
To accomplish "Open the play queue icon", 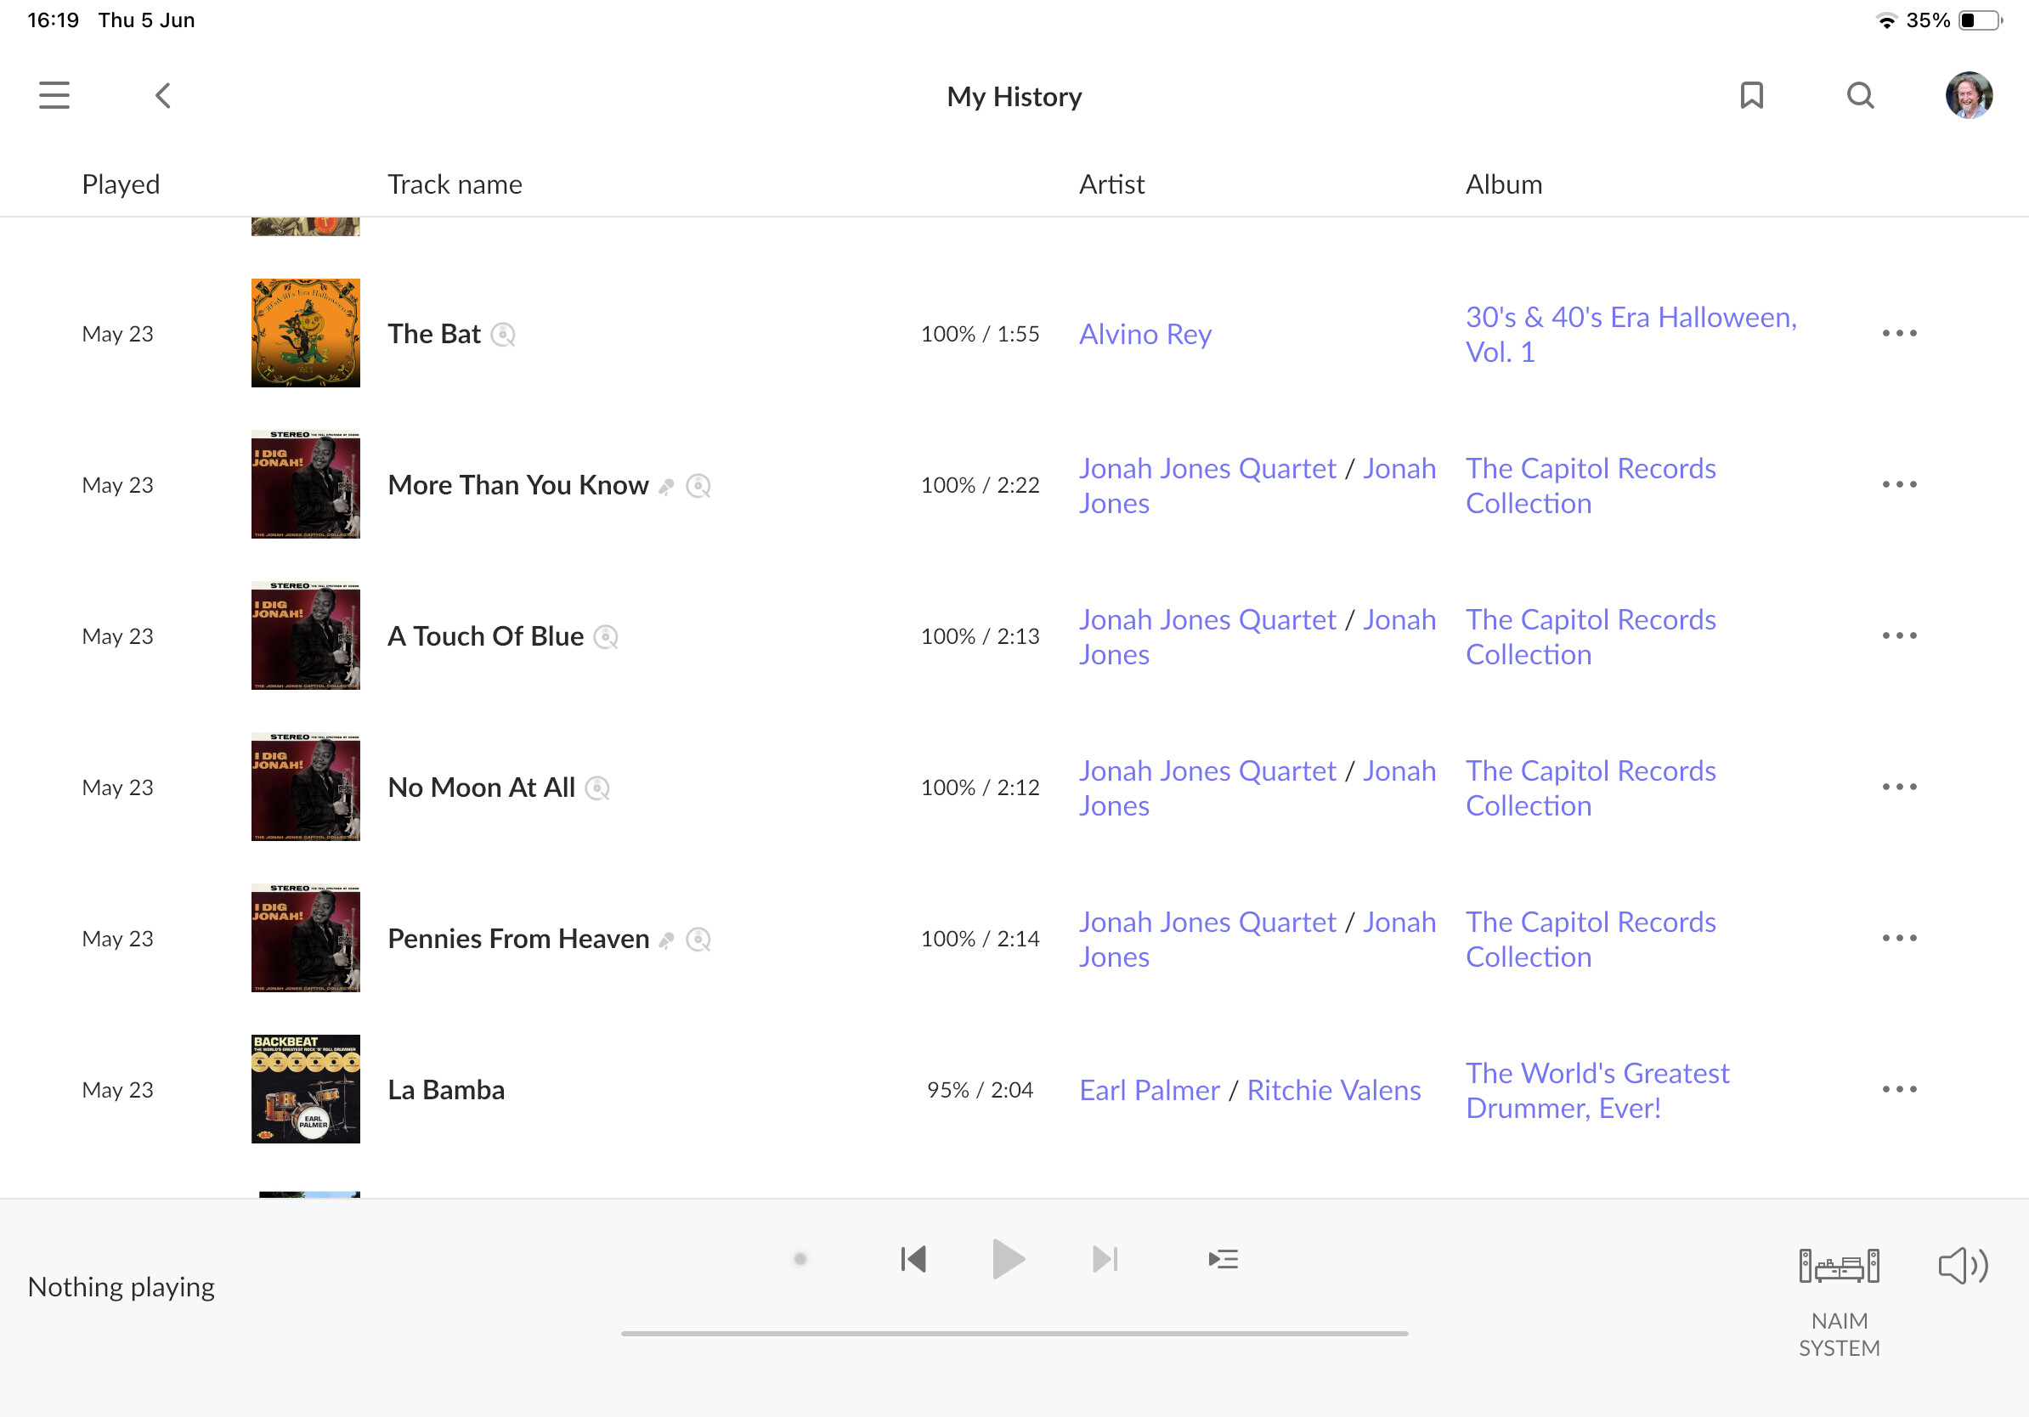I will [1223, 1259].
